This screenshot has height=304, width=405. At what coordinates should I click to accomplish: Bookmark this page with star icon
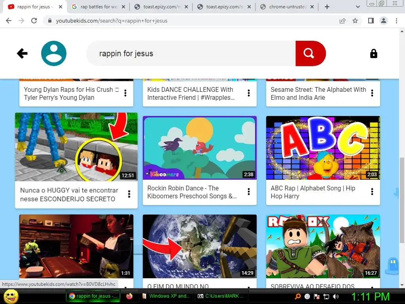click(355, 21)
